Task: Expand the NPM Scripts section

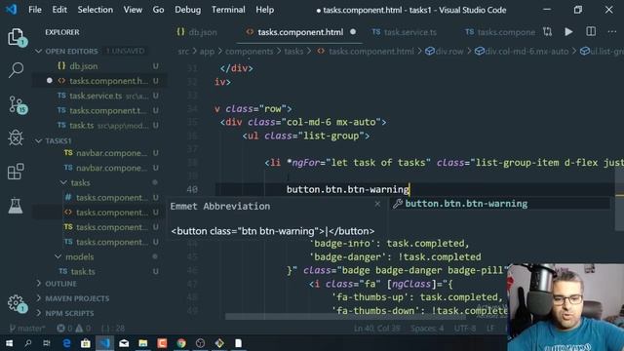Action: pos(69,313)
